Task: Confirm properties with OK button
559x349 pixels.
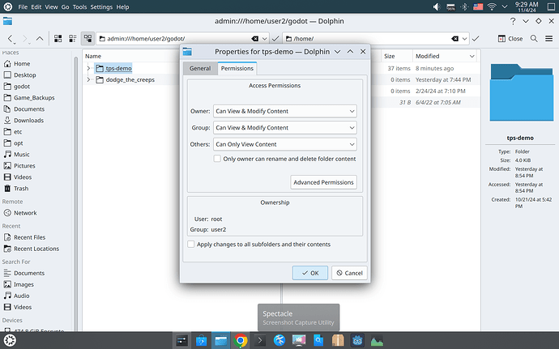Action: click(x=310, y=273)
